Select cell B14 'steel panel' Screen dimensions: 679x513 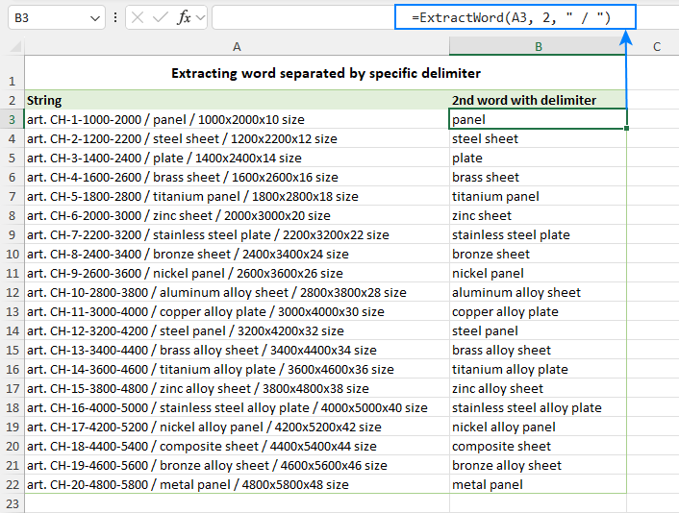point(538,330)
